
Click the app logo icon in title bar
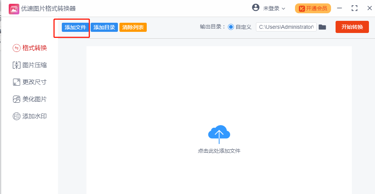click(x=14, y=9)
